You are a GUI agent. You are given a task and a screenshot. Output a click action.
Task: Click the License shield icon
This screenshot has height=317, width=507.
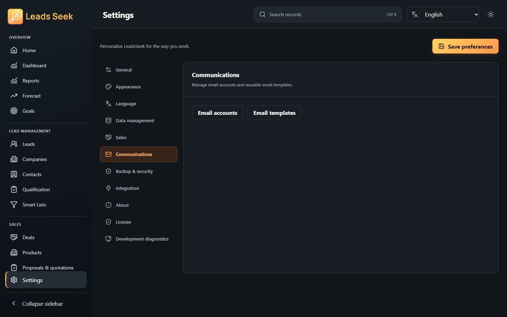click(108, 222)
